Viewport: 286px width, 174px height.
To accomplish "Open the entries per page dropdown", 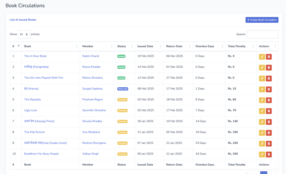I will click(x=24, y=34).
